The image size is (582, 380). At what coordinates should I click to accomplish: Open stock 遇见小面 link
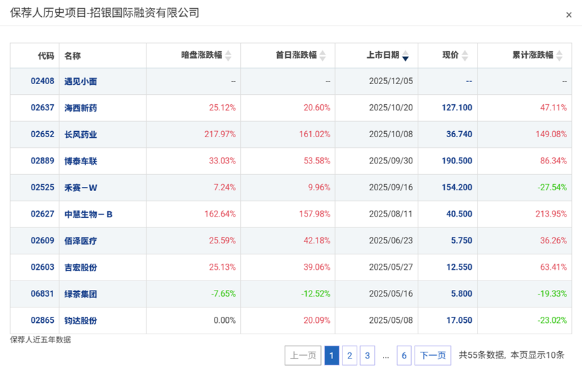81,81
